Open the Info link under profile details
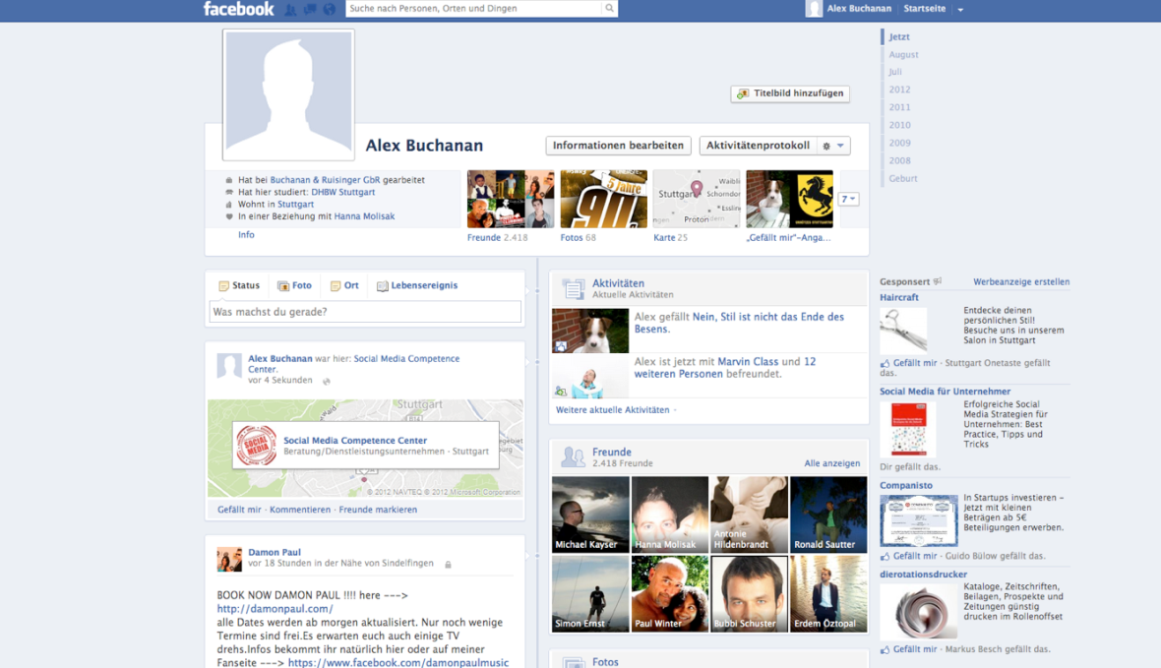This screenshot has height=668, width=1161. pos(246,235)
